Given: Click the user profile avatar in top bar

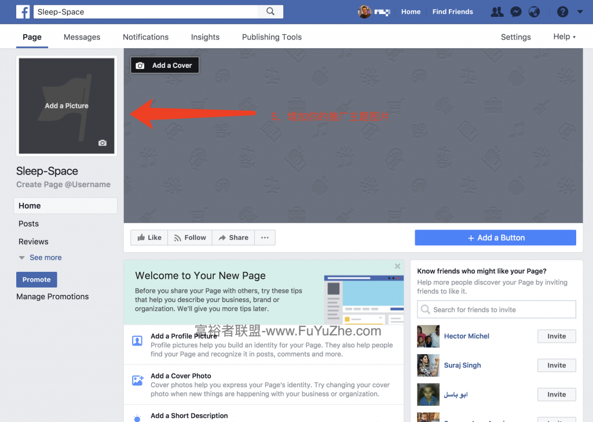Looking at the screenshot, I should coord(364,12).
